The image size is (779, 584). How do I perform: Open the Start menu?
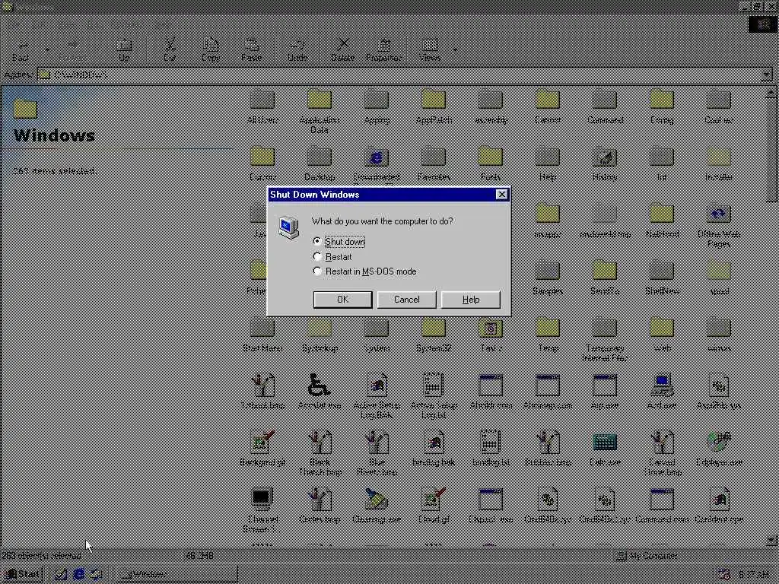(x=22, y=574)
